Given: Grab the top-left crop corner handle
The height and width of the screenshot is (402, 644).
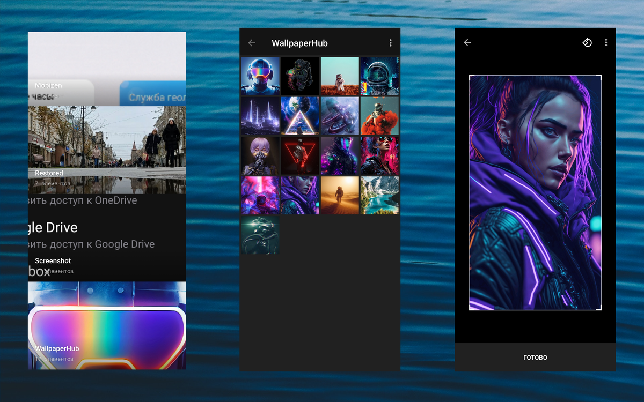Looking at the screenshot, I should point(470,76).
